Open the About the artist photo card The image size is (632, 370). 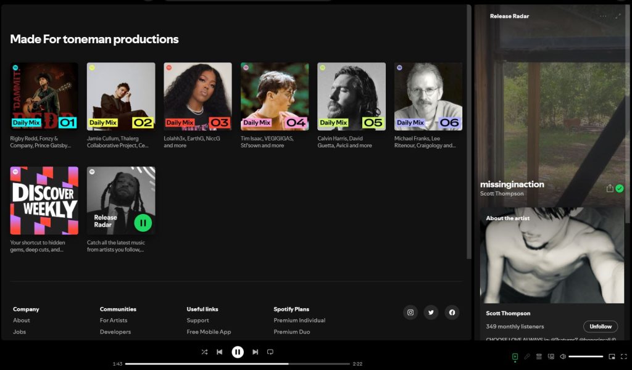click(552, 255)
